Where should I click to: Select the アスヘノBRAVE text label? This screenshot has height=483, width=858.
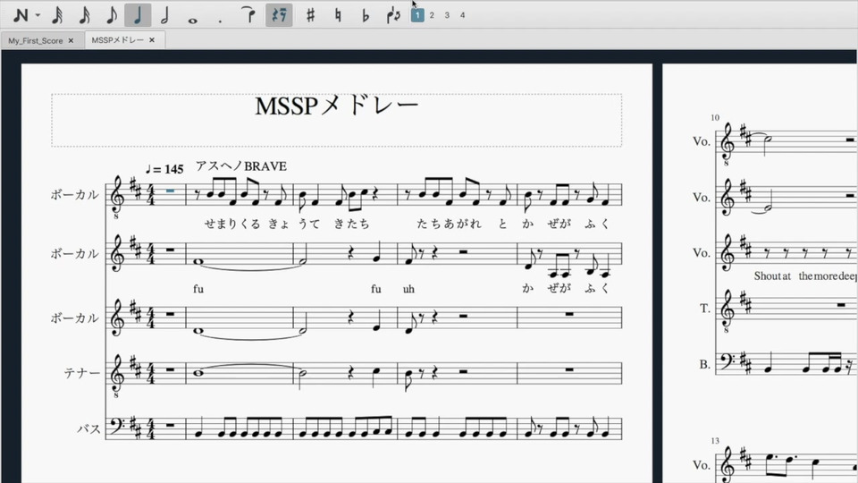tap(240, 166)
